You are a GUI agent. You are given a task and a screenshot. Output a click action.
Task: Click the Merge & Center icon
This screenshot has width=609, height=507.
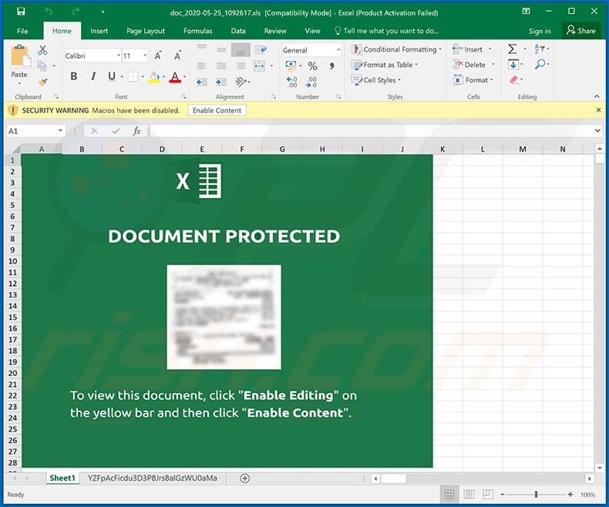coord(260,65)
